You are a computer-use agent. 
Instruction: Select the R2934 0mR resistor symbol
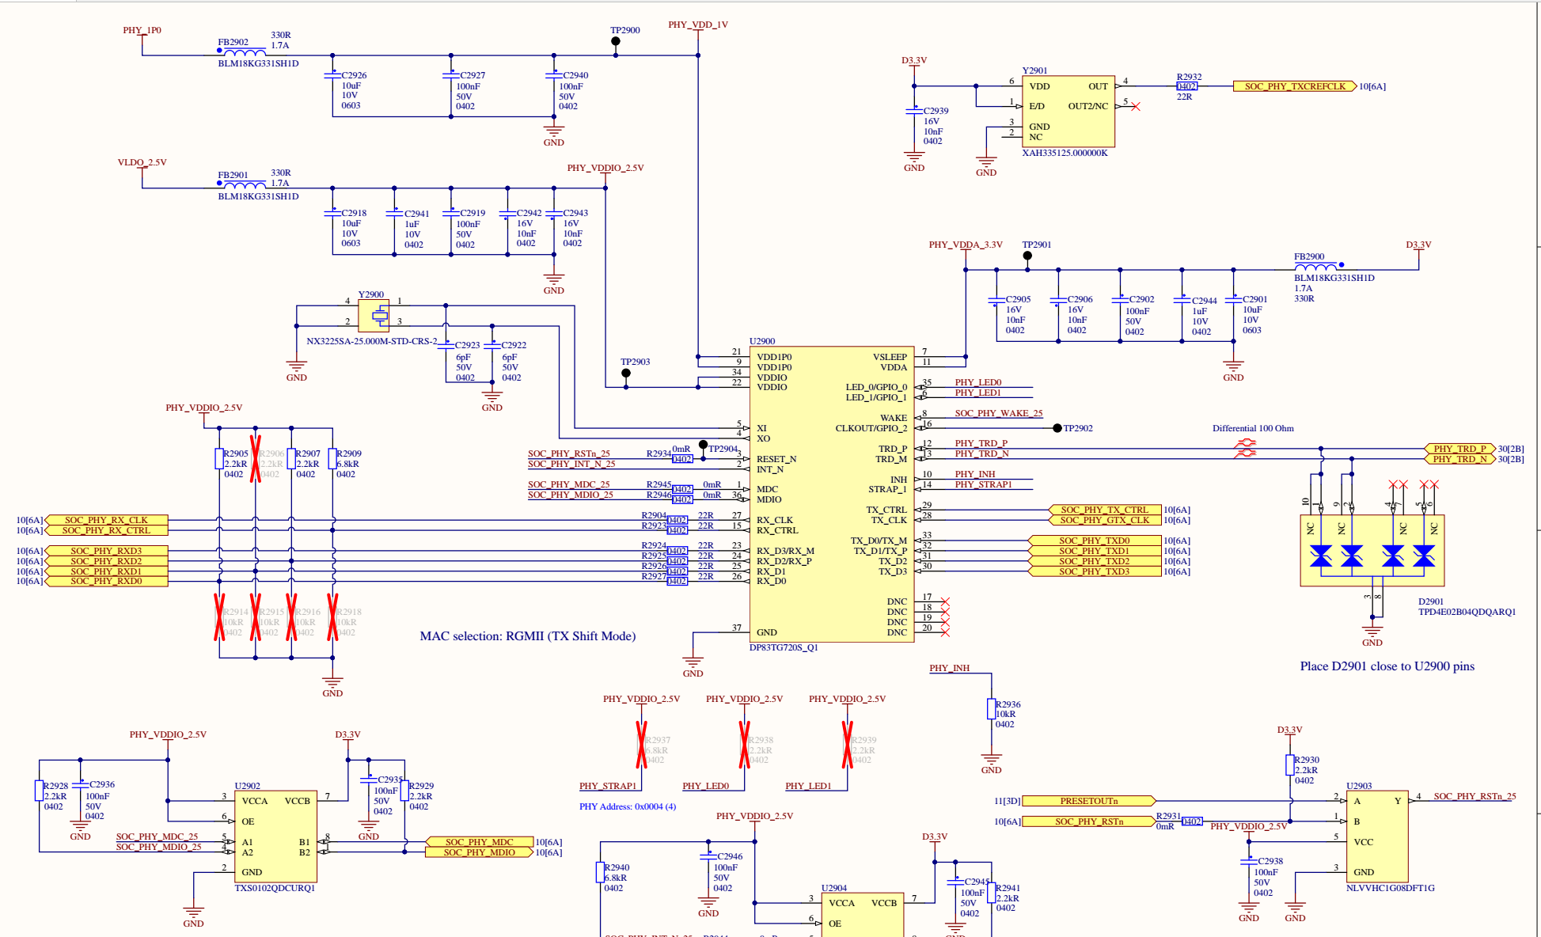tap(682, 459)
